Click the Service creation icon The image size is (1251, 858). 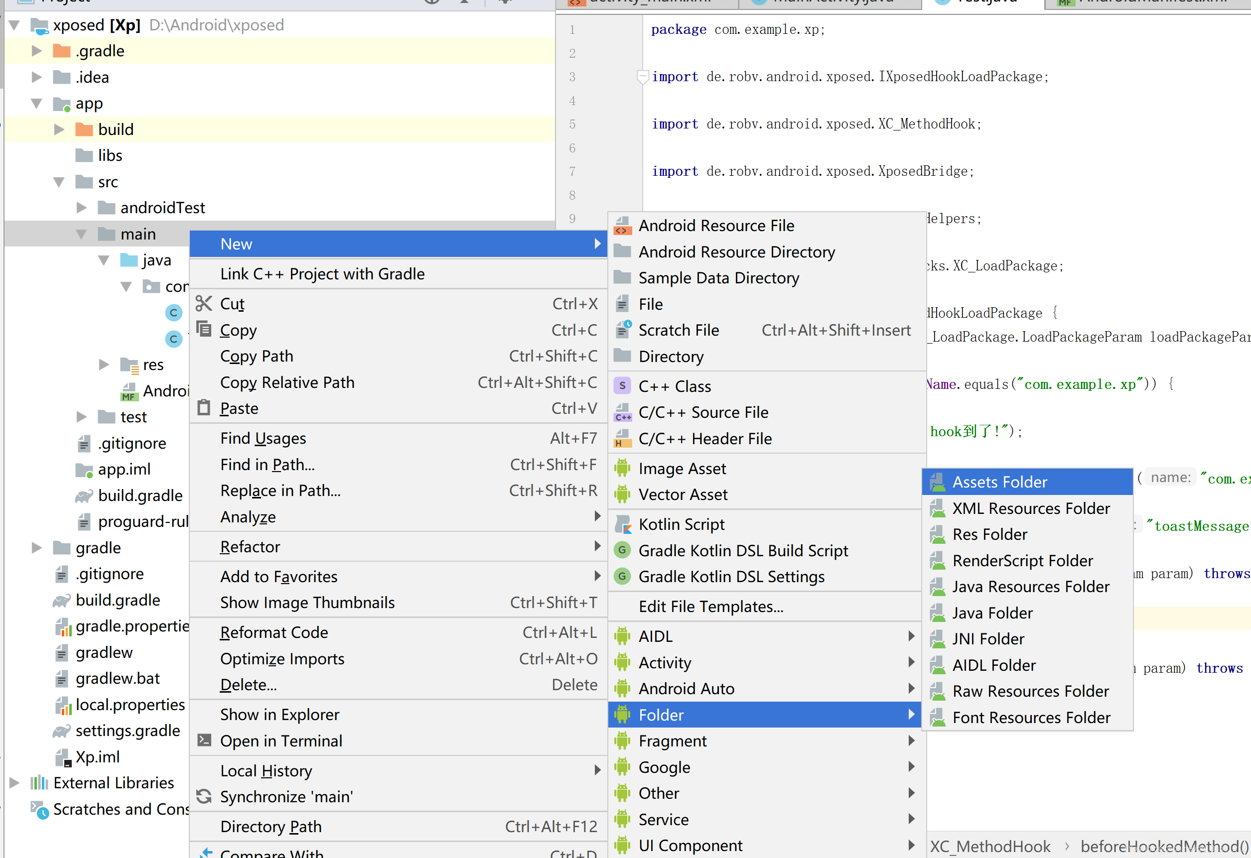click(624, 819)
